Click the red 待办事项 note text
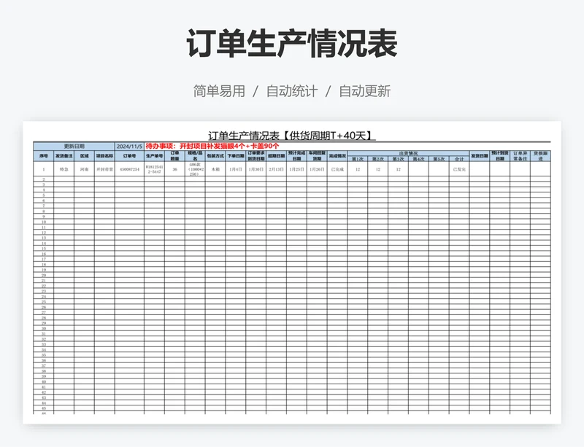 212,146
